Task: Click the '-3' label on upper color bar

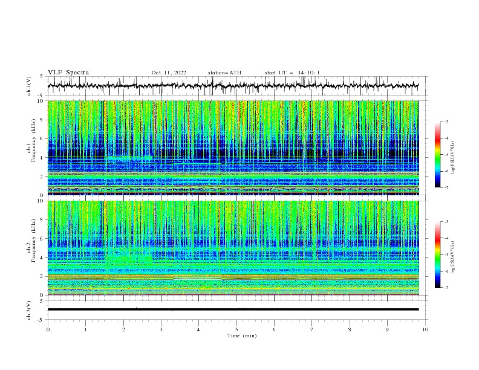Action: [x=446, y=122]
